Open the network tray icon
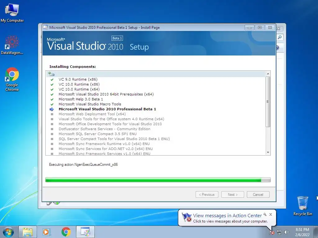This screenshot has width=318, height=238. [x=279, y=232]
